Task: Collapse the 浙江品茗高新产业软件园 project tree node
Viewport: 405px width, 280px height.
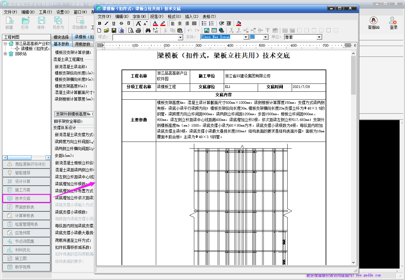Action: point(5,43)
